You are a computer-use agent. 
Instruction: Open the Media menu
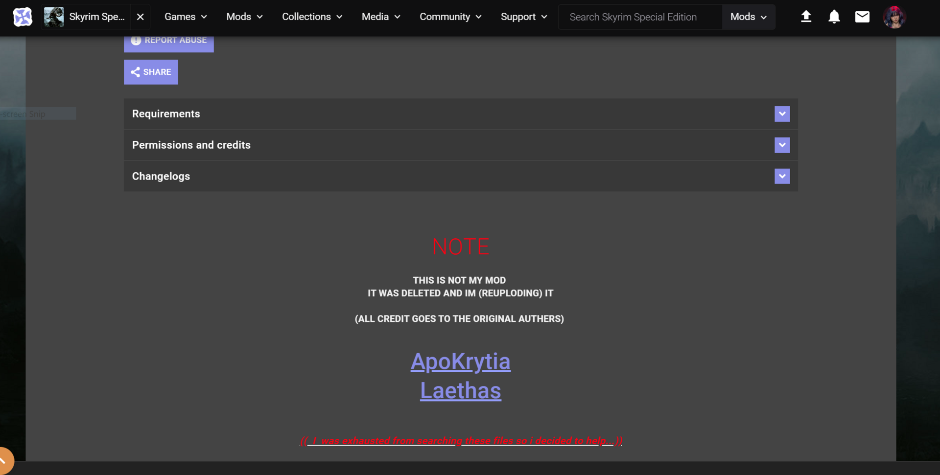click(381, 17)
